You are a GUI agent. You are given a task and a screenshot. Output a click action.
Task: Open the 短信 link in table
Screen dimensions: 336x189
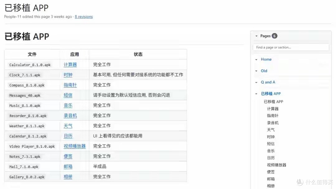point(68,95)
